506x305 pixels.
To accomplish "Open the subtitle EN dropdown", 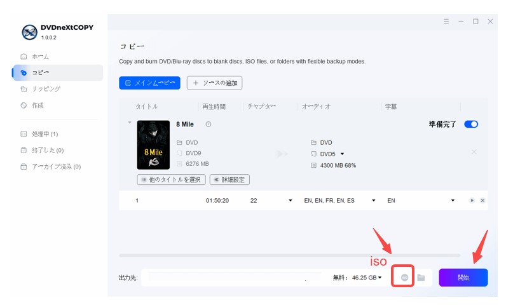I will pyautogui.click(x=453, y=201).
